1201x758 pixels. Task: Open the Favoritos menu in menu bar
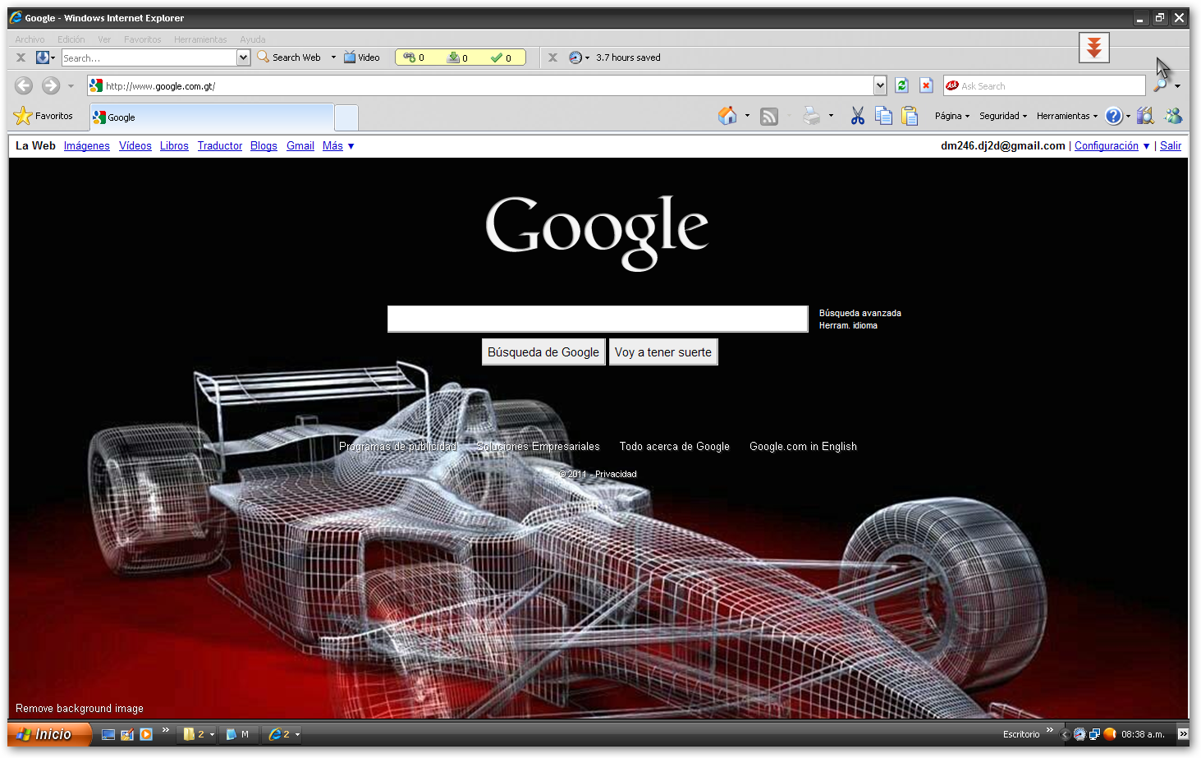[143, 39]
